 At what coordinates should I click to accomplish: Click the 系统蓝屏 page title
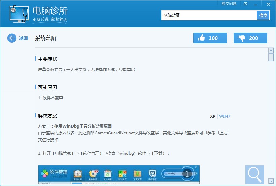[46, 38]
